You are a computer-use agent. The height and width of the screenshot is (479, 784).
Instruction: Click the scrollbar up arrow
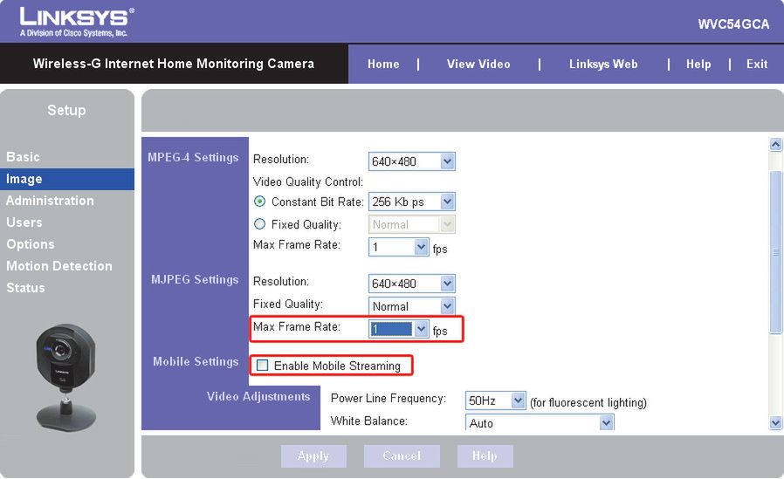pyautogui.click(x=775, y=145)
